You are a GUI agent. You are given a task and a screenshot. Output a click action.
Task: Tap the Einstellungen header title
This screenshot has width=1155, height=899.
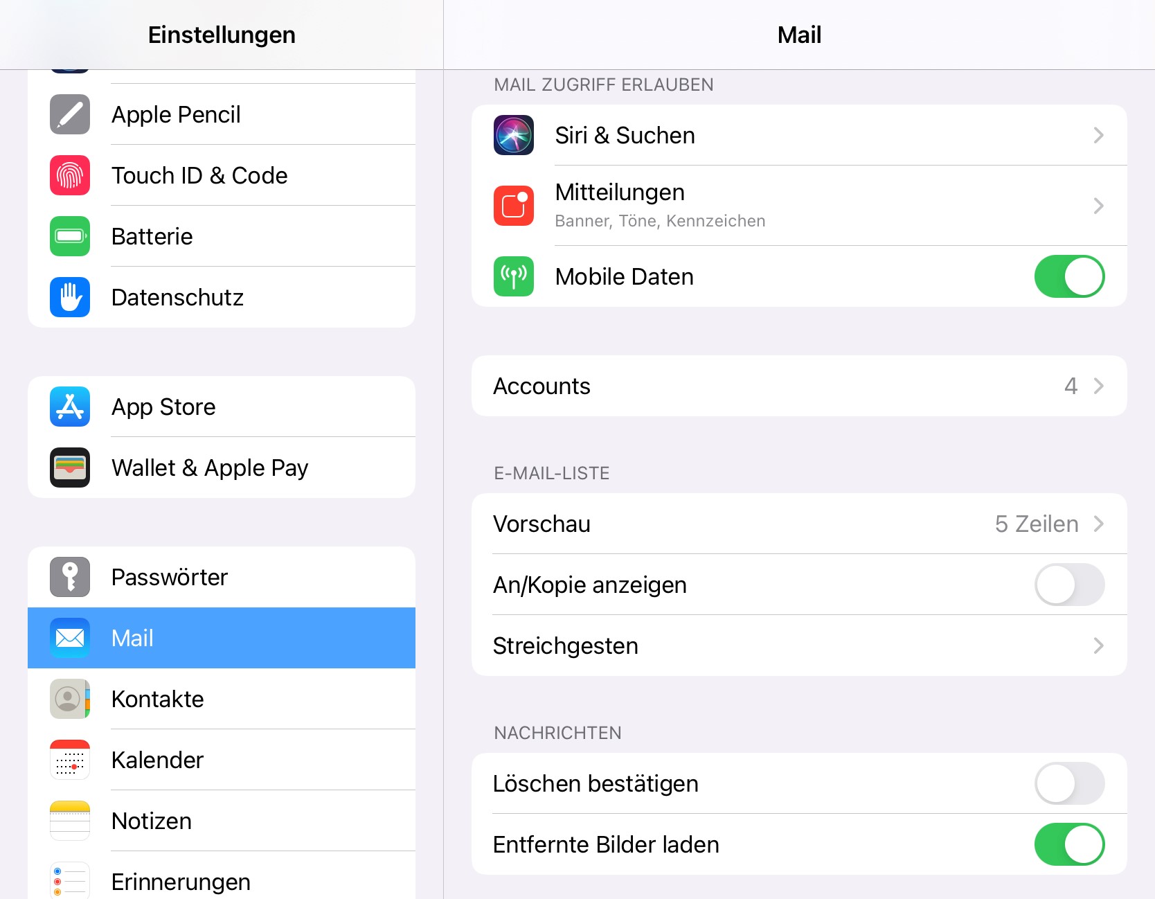coord(222,35)
